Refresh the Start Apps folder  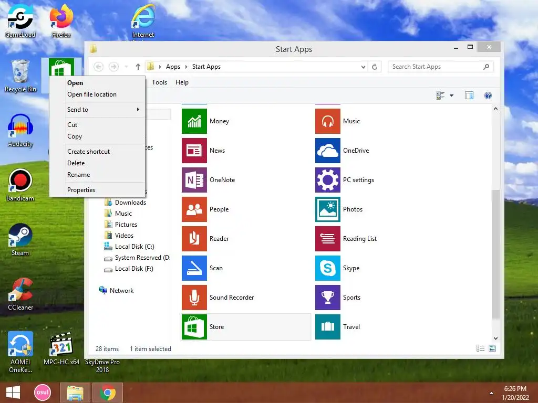(375, 67)
